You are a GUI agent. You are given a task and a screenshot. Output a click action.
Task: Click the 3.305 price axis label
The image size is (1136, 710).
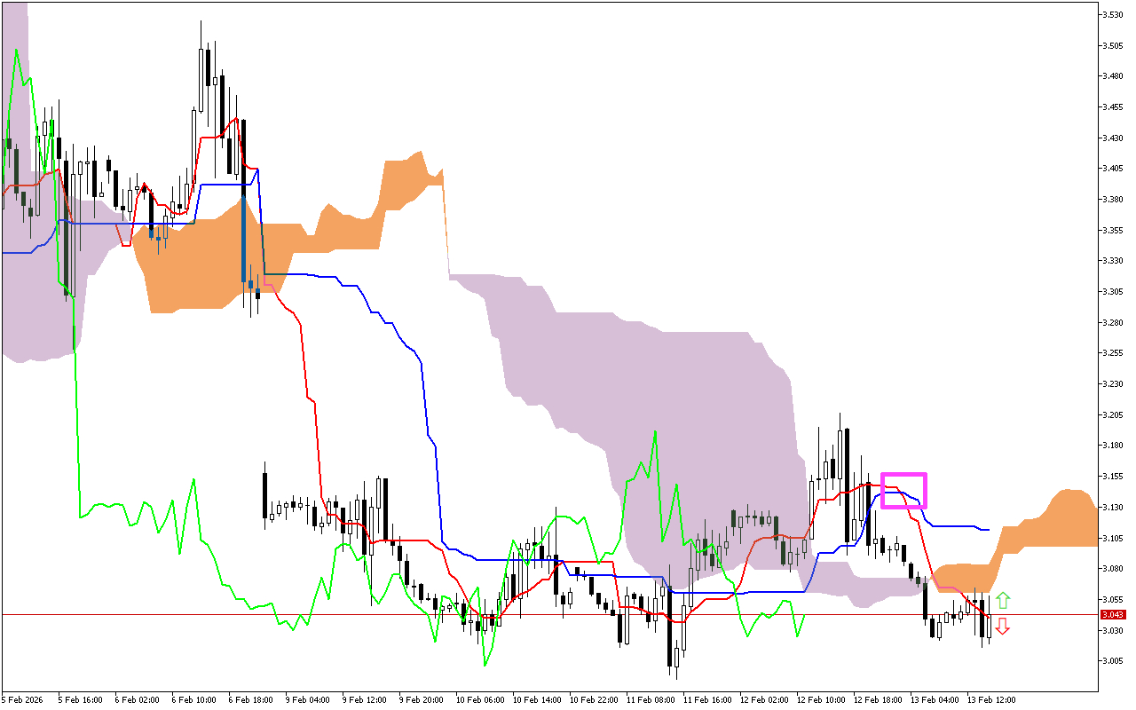tap(1113, 291)
